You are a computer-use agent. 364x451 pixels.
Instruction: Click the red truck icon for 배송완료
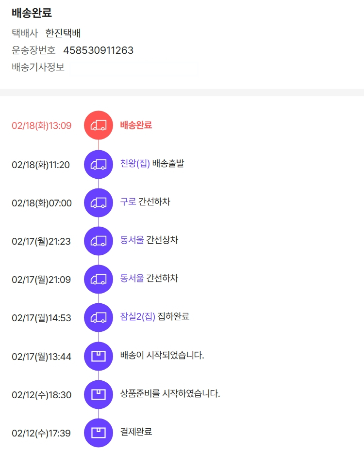point(99,125)
